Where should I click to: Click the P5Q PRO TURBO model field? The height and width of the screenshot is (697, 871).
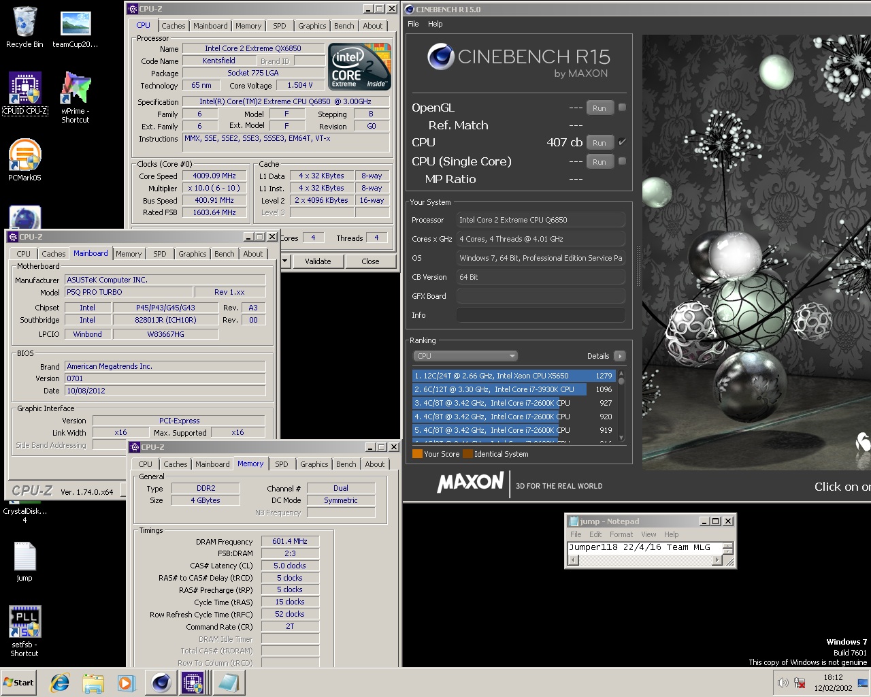pos(129,292)
